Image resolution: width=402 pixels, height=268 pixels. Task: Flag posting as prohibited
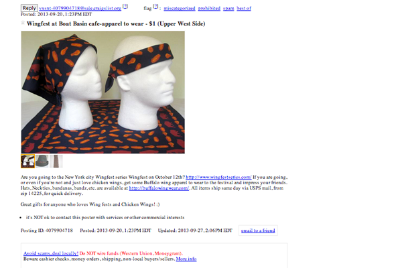[209, 9]
